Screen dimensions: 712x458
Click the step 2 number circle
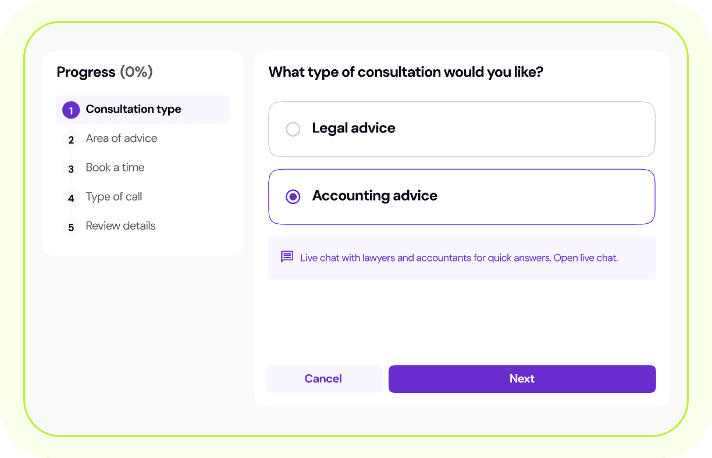tap(71, 139)
